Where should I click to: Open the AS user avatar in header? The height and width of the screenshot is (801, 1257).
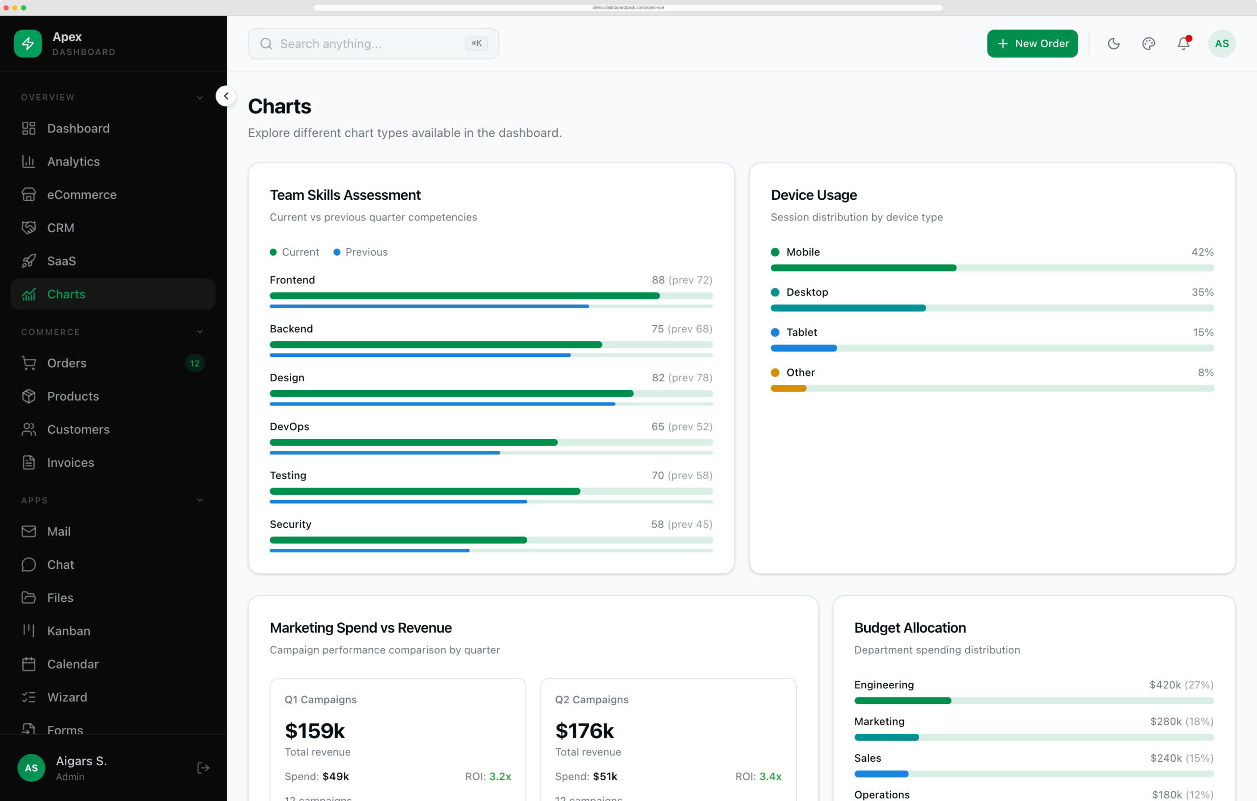[x=1222, y=43]
